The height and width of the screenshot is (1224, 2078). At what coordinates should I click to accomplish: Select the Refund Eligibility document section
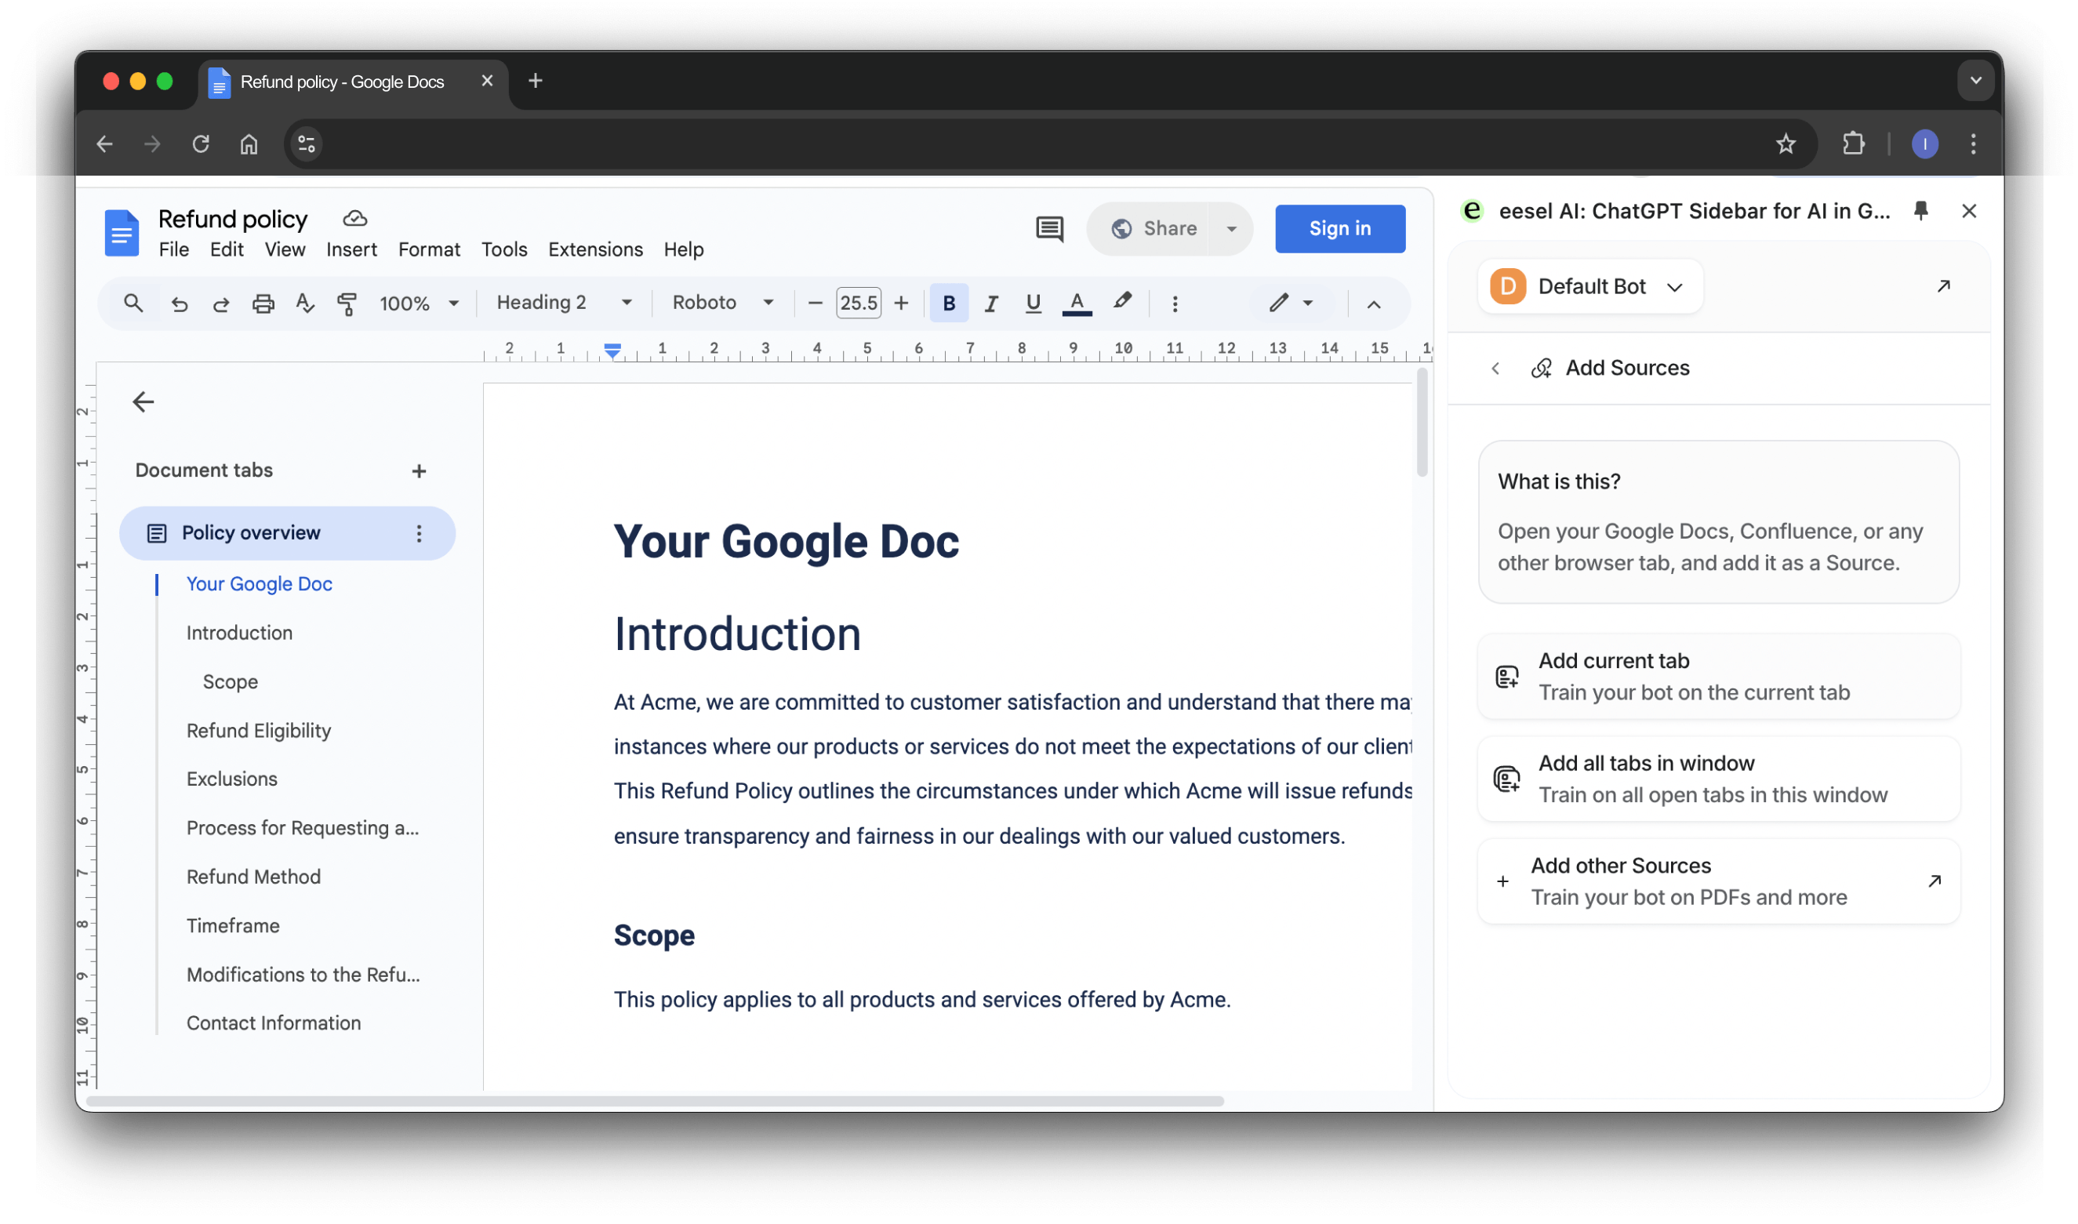(x=258, y=728)
